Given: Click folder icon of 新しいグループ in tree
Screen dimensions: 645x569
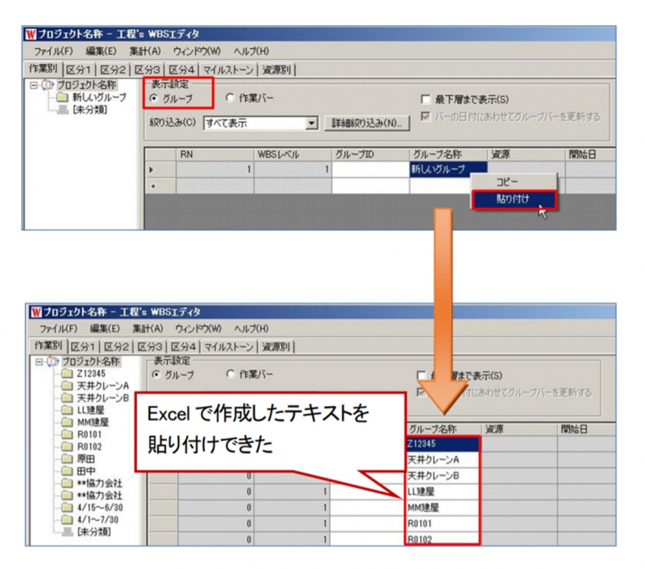Looking at the screenshot, I should pyautogui.click(x=62, y=97).
